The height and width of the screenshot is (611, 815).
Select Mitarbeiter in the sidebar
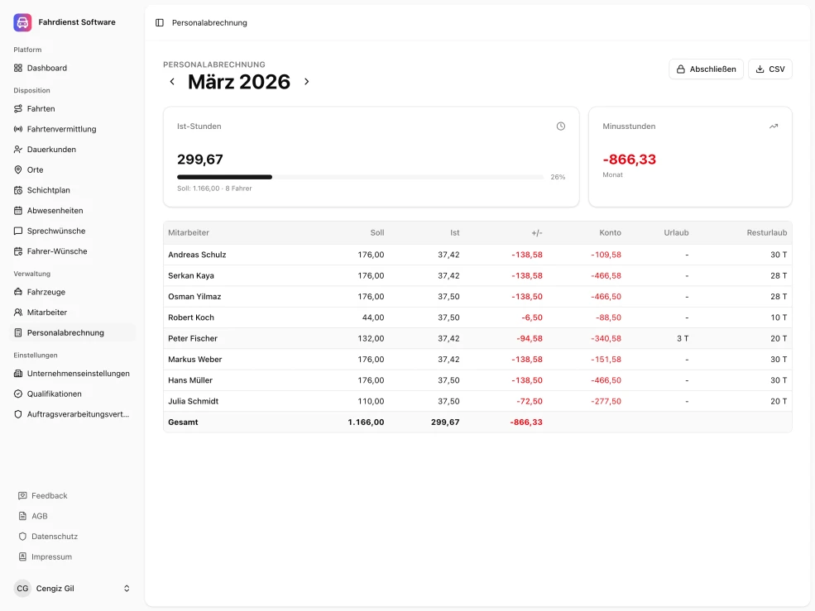click(46, 313)
